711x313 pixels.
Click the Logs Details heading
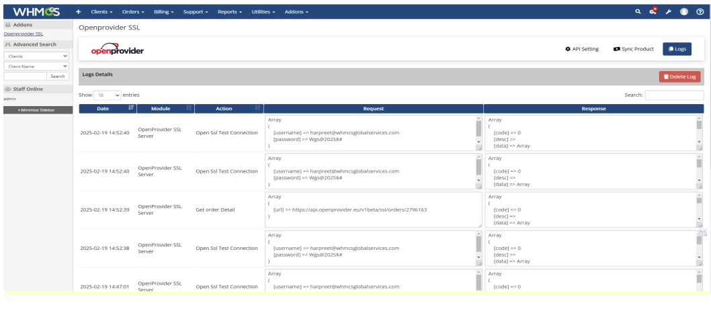97,74
